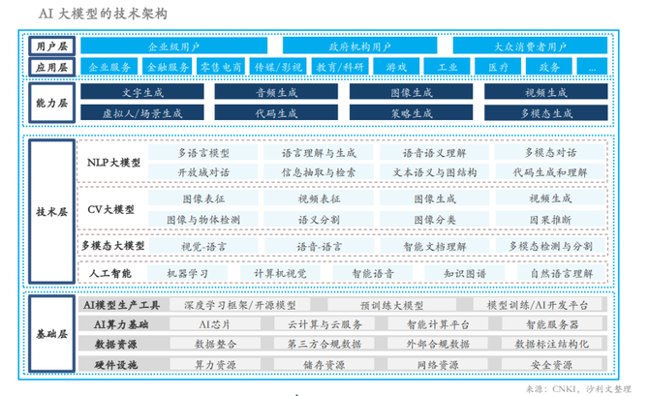Click the 企业级用户 box in the user layer
Screen dimensions: 649x396
[173, 46]
